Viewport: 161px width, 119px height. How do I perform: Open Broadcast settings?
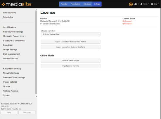[8, 45]
